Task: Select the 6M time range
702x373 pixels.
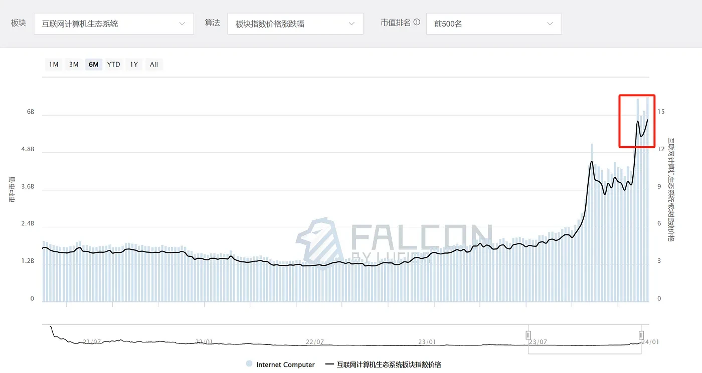Action: click(94, 64)
